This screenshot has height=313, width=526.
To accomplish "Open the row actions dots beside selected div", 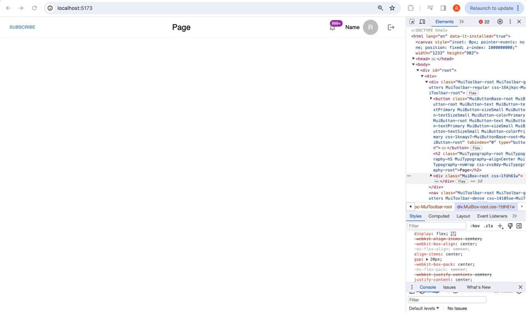I will pos(409,176).
